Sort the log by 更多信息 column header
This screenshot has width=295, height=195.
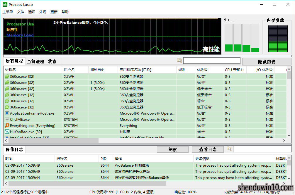(x=234, y=159)
